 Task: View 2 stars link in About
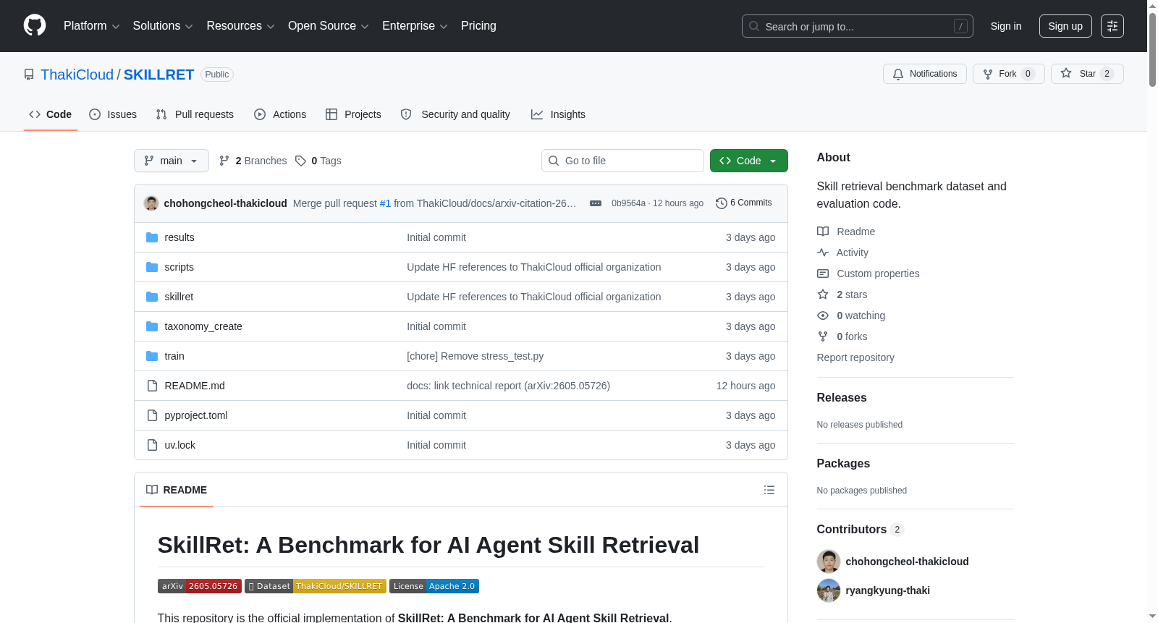(842, 294)
